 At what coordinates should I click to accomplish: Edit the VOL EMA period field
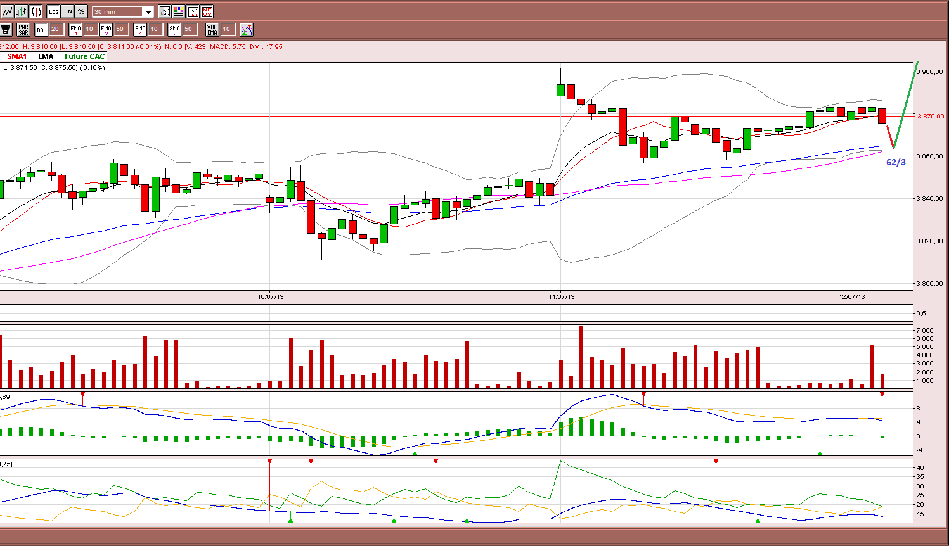[227, 29]
